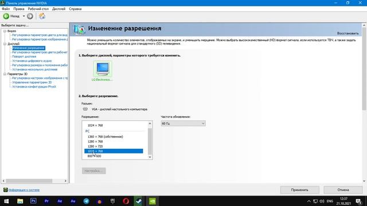Select the highlighted 1024 × 768 entry under PC
The width and height of the screenshot is (367, 206).
point(114,151)
